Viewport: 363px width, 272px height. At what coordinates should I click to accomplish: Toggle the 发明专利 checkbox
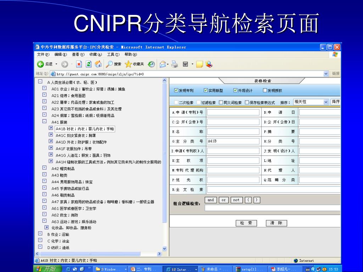[x=176, y=90]
